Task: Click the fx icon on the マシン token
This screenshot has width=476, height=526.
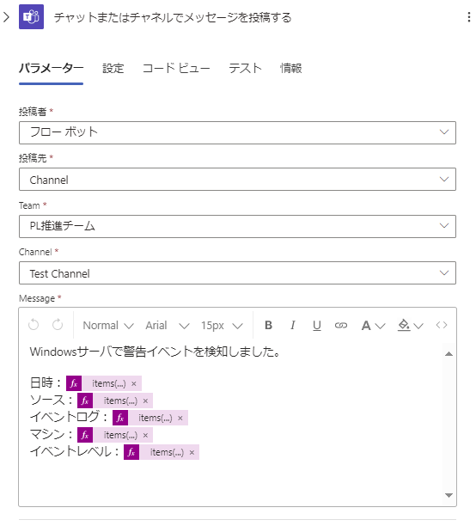Action: tap(85, 435)
